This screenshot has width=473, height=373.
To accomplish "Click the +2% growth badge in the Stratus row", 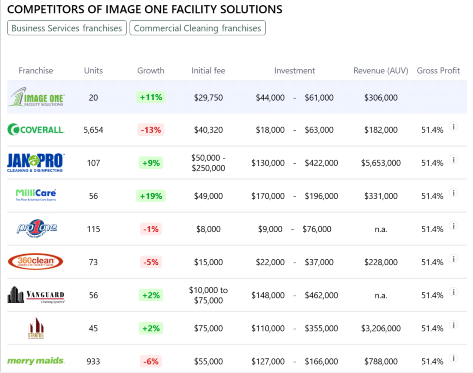I will [x=151, y=328].
